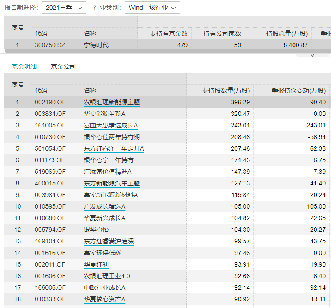331x308 pixels.
Task: Click position change value -62.38
Action: coord(317,149)
